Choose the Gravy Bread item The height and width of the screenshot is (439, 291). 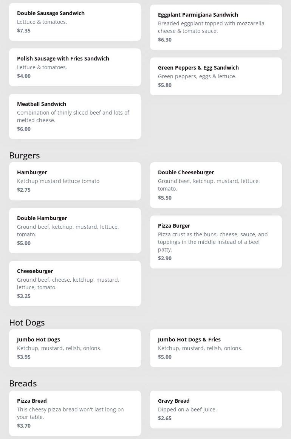pyautogui.click(x=216, y=410)
